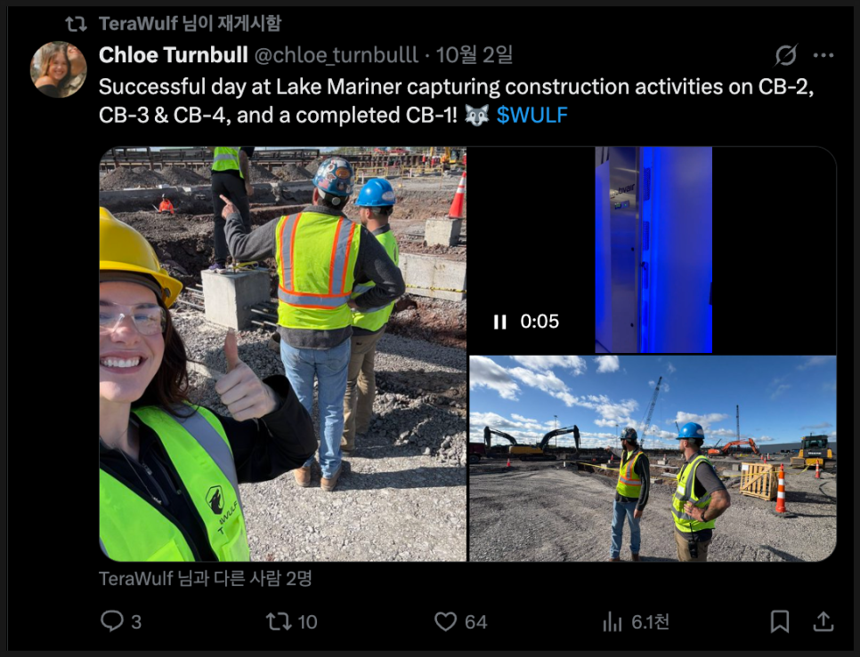Open Chloe Turnbull's profile avatar

[x=58, y=69]
